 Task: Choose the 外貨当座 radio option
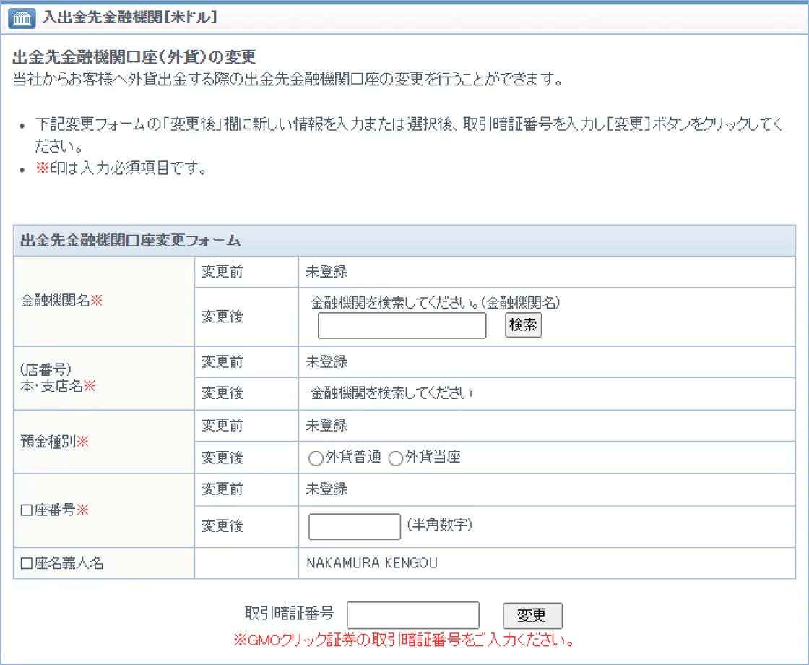click(x=396, y=458)
